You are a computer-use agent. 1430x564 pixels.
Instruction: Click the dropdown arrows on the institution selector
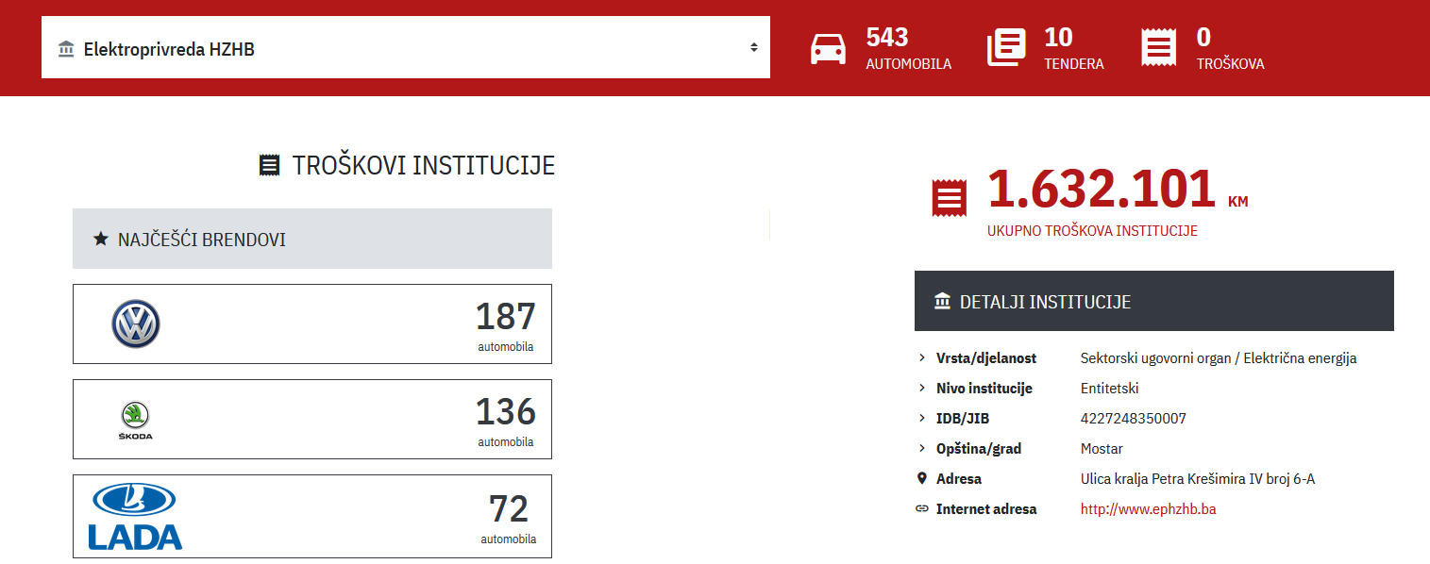click(x=753, y=47)
